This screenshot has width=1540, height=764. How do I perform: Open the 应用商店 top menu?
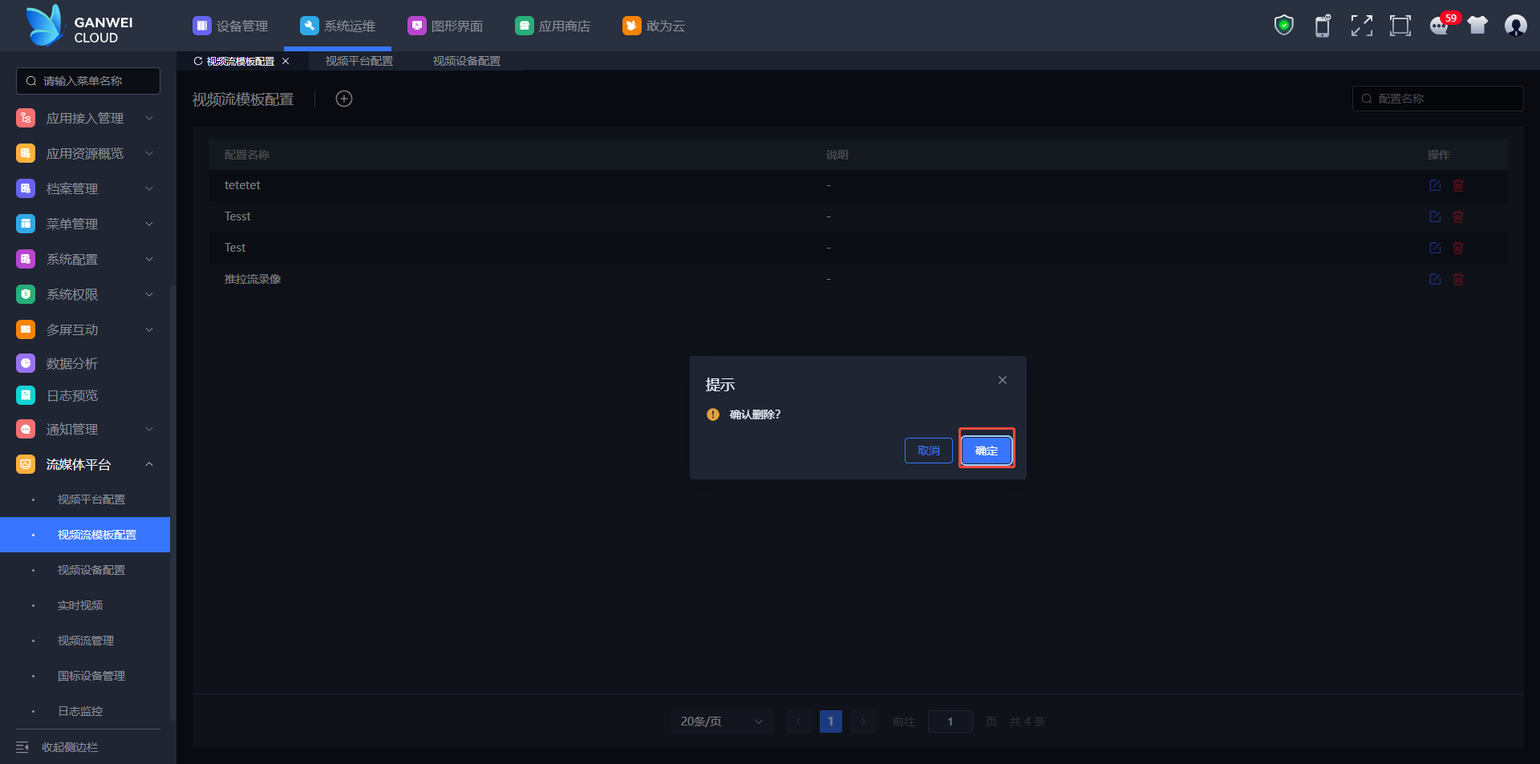click(553, 26)
